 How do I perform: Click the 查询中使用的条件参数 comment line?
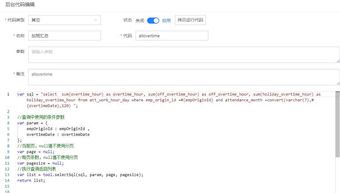41,117
